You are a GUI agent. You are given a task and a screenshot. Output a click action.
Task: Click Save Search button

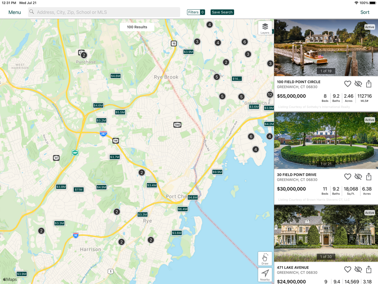point(222,12)
